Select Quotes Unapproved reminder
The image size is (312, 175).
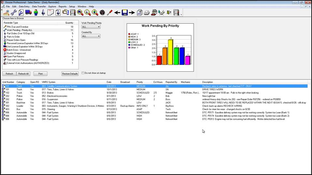16,53
